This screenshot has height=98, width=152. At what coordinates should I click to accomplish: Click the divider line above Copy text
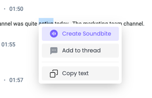click(x=80, y=62)
